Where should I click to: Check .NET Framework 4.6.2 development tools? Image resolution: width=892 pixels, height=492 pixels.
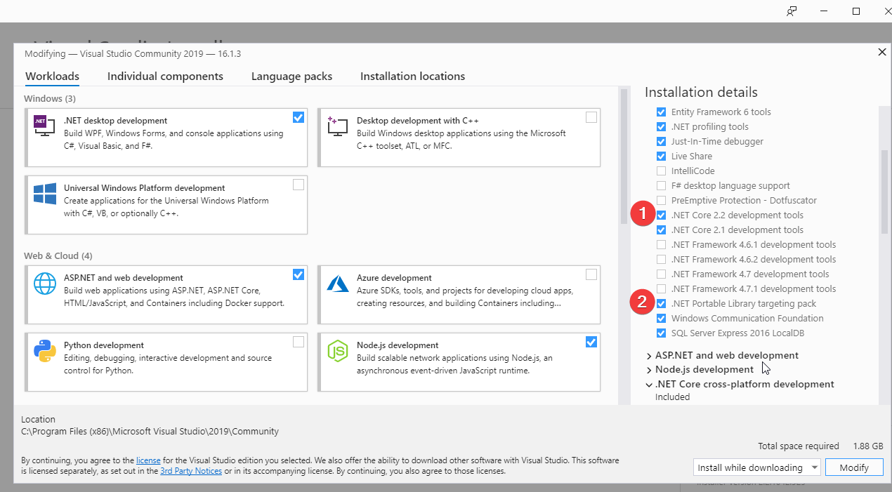pos(661,259)
